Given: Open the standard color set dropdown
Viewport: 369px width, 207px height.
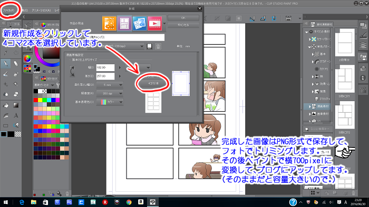Looking at the screenshot, I should tap(44, 85).
